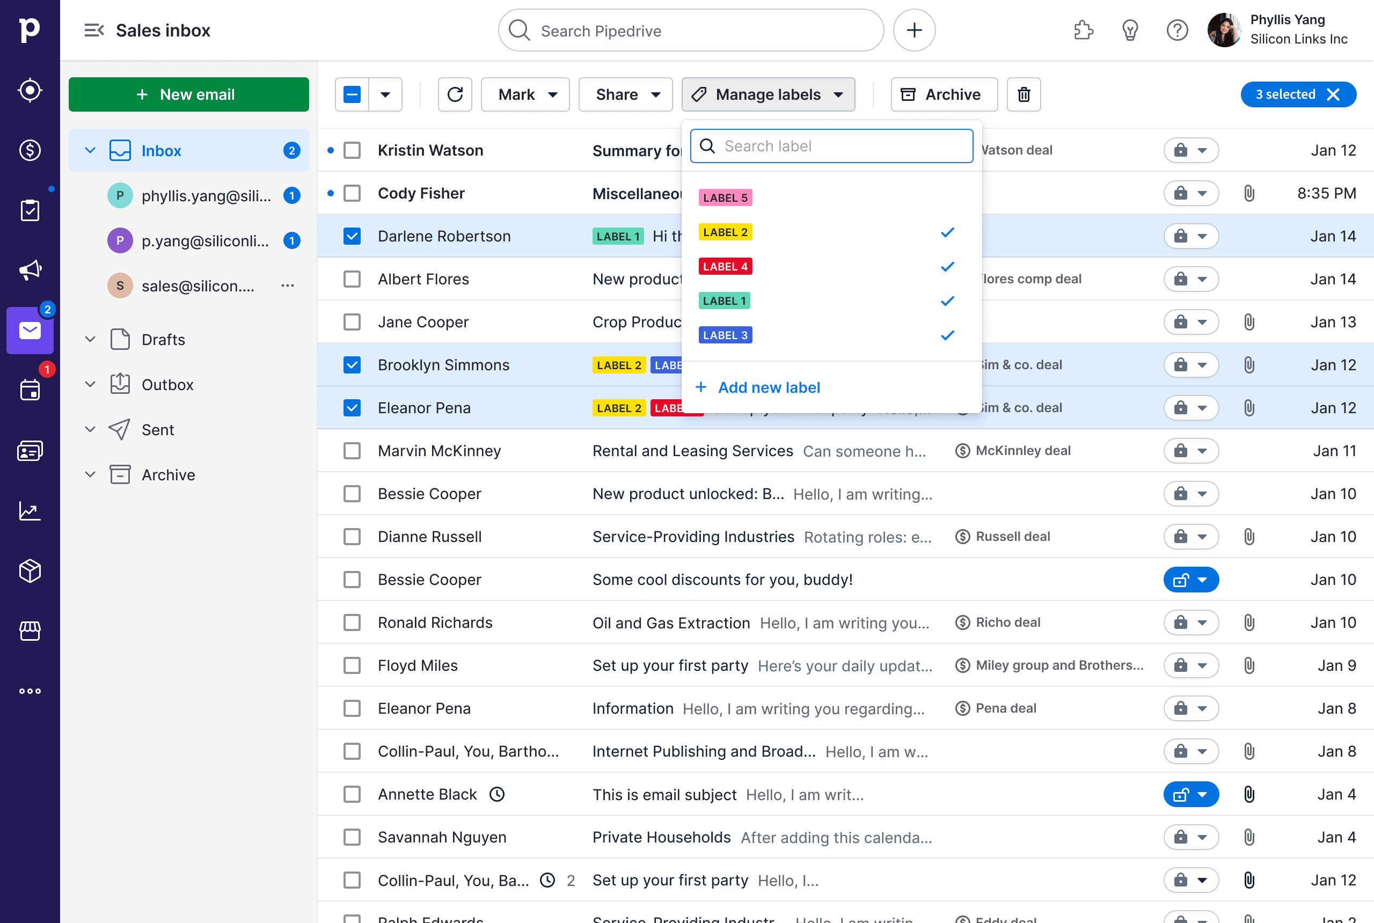Screen dimensions: 1374x923
Task: Click the quick-add plus icon top bar
Action: (x=915, y=30)
